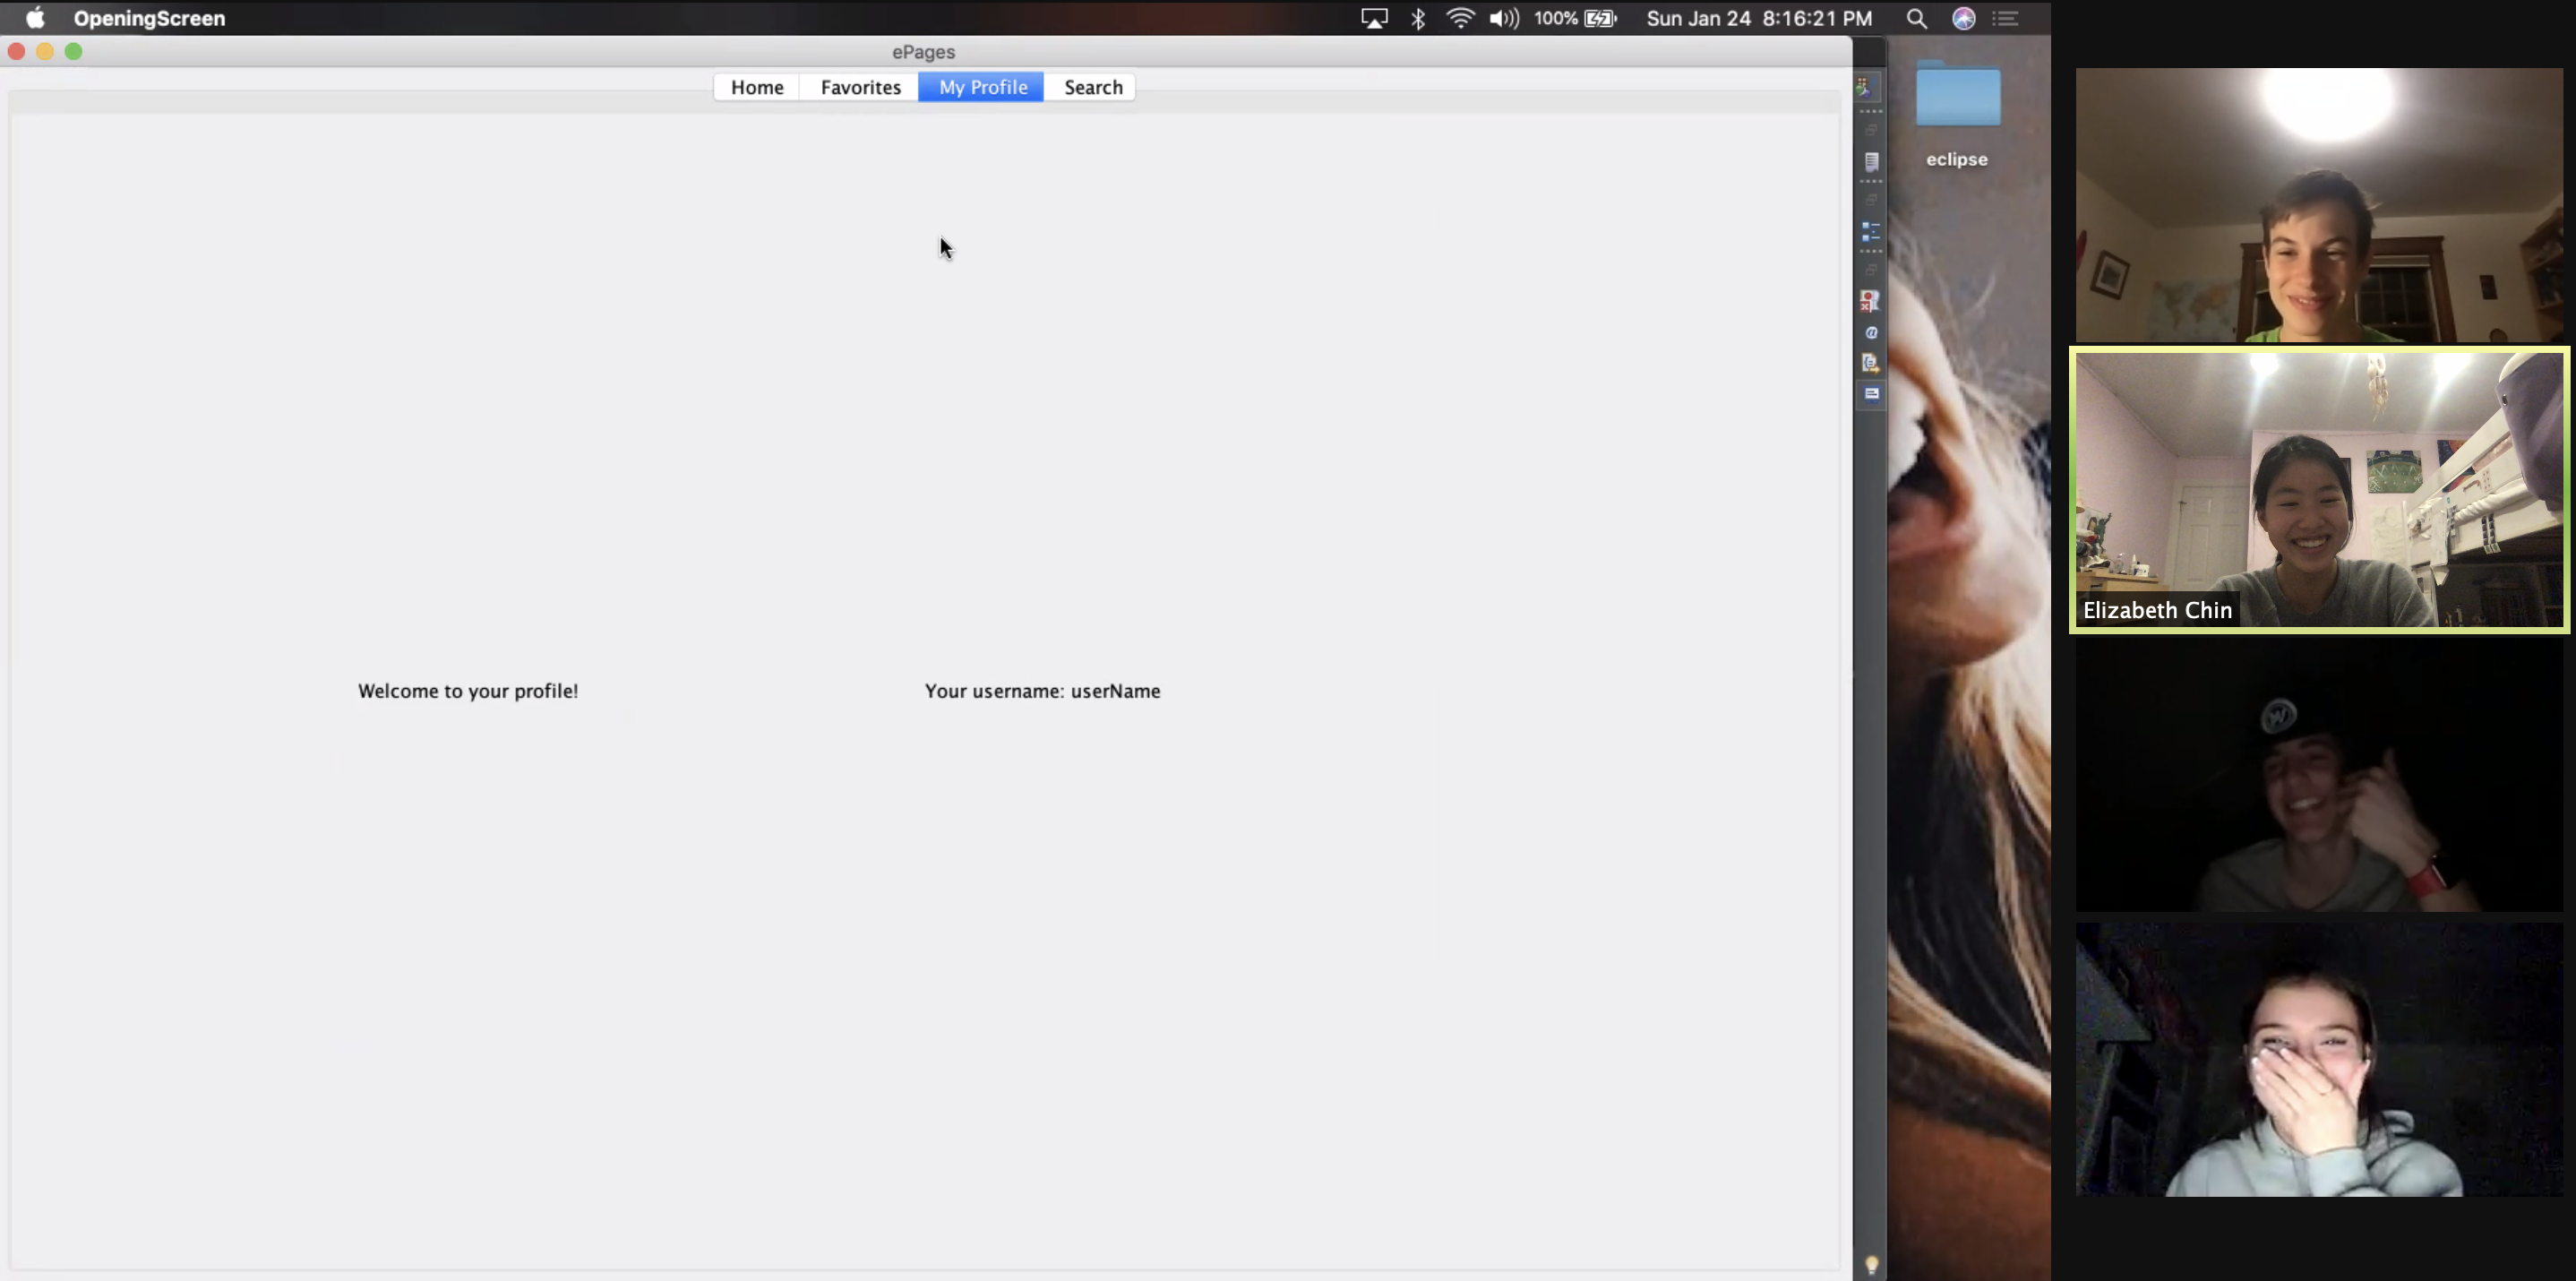Open Notification Center list icon
The width and height of the screenshot is (2576, 1281).
pos(2005,19)
